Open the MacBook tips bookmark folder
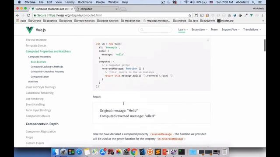The image size is (280, 157). click(x=130, y=21)
